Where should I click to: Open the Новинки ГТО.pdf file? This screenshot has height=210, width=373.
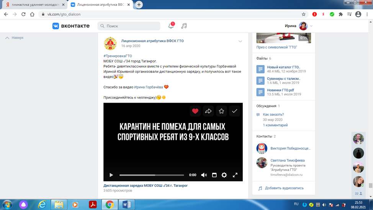(280, 90)
